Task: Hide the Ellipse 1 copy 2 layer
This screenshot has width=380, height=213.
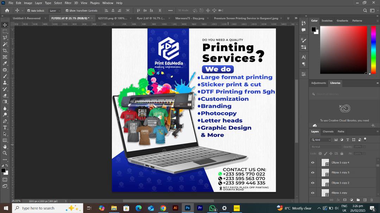Action: coord(313,183)
